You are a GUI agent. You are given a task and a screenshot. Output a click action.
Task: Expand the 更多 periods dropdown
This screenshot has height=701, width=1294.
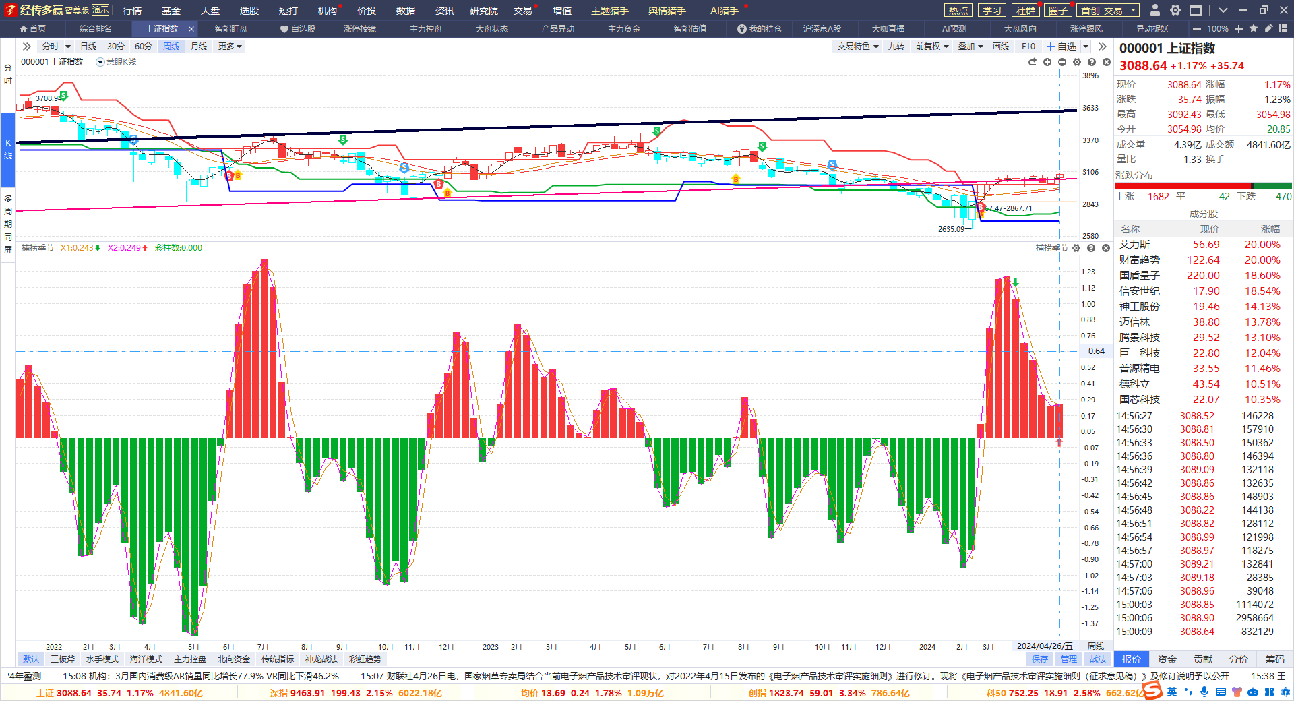tap(230, 47)
